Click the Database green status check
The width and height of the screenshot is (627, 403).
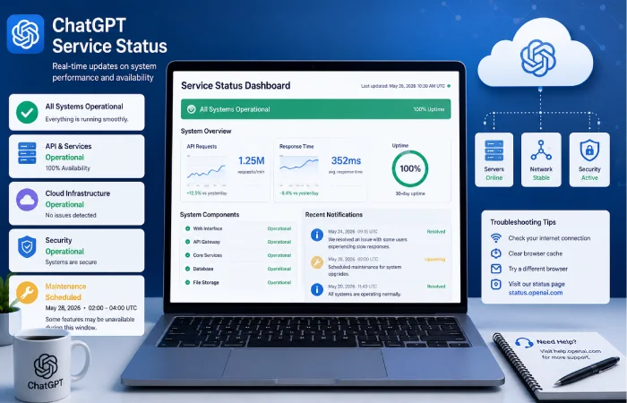[x=187, y=269]
